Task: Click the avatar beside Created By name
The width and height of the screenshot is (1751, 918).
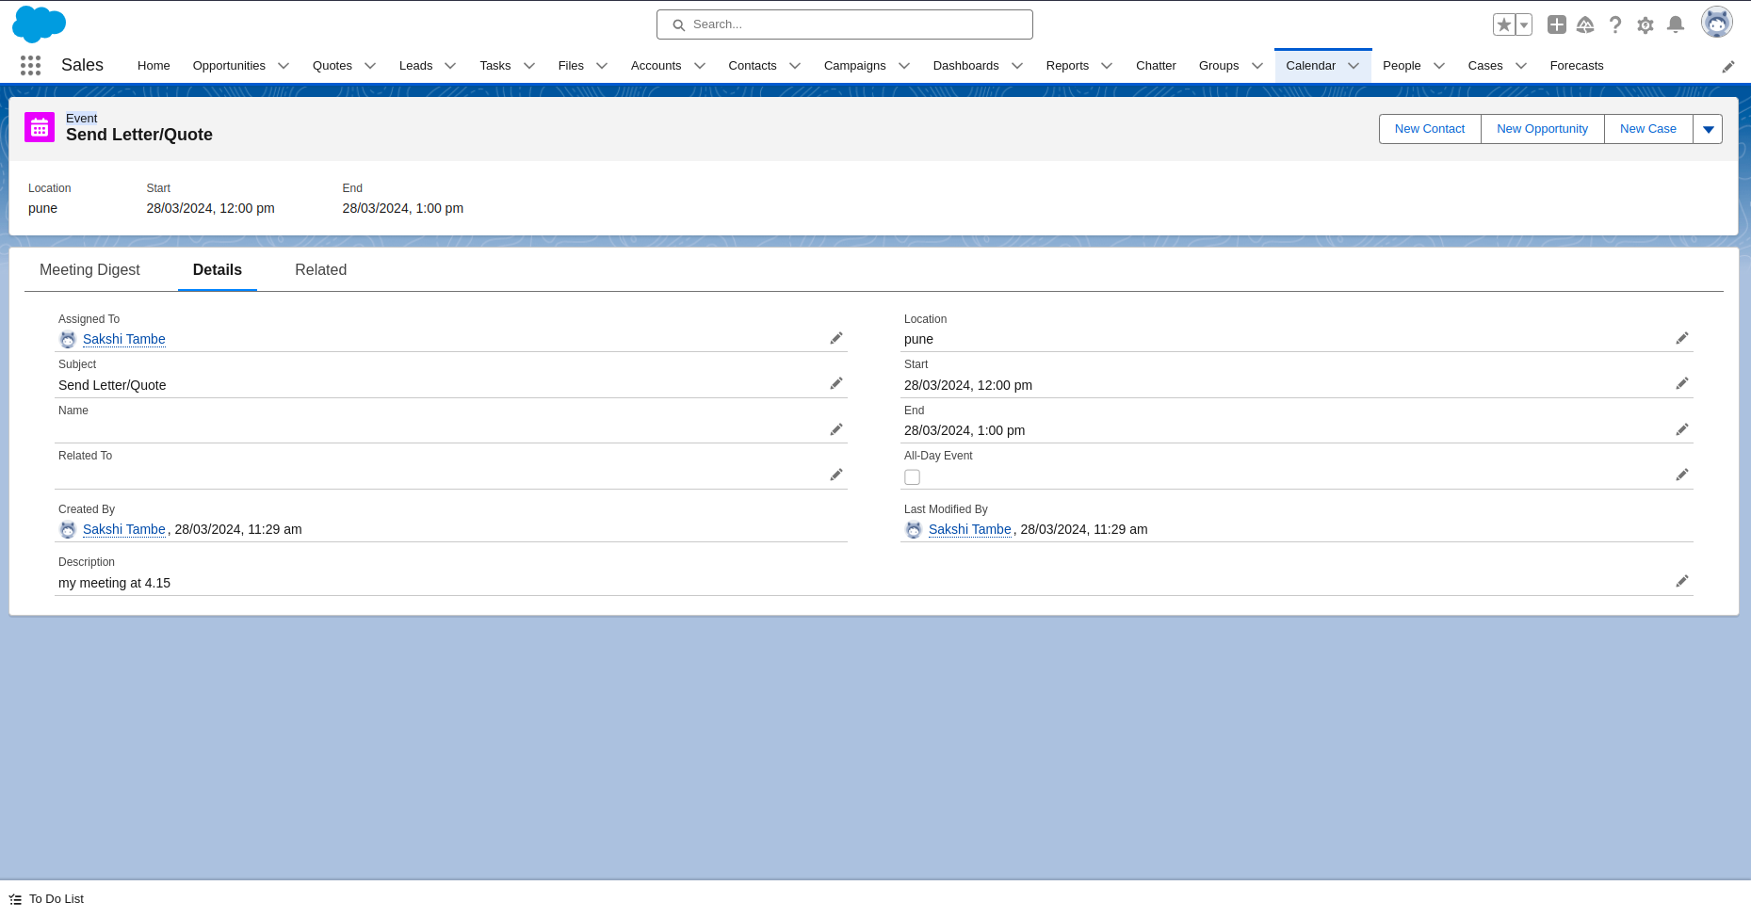Action: 68,530
